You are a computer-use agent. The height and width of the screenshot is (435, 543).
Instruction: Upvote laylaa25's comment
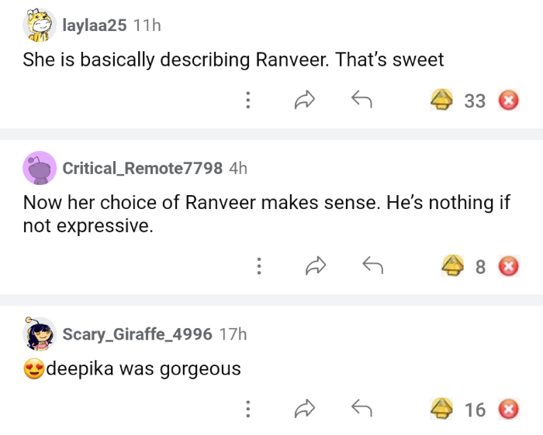[x=443, y=101]
